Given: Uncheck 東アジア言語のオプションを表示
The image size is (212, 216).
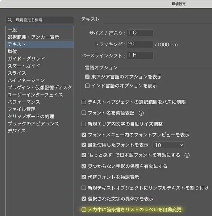Looking at the screenshot, I should (87, 77).
